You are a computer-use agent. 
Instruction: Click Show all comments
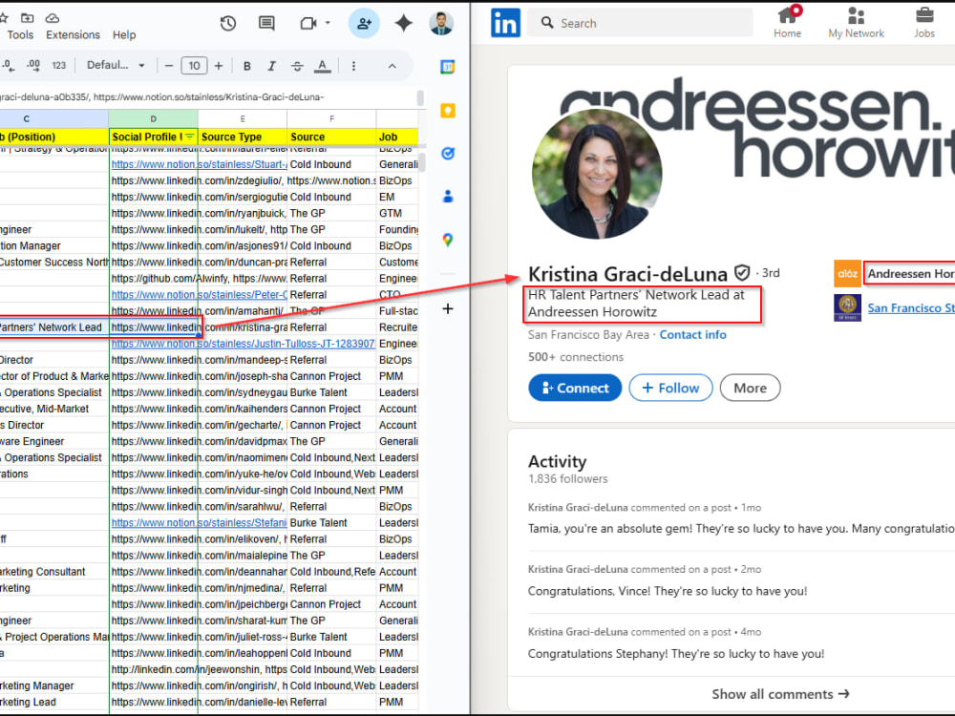(780, 694)
